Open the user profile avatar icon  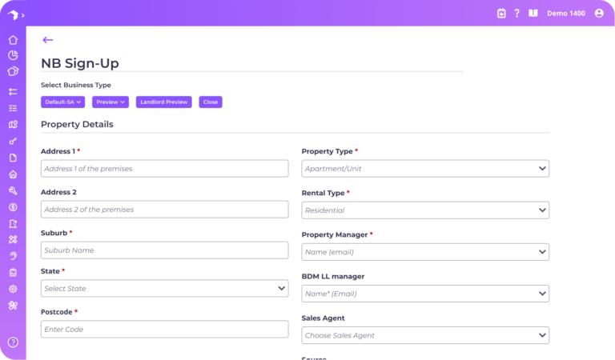pos(599,13)
